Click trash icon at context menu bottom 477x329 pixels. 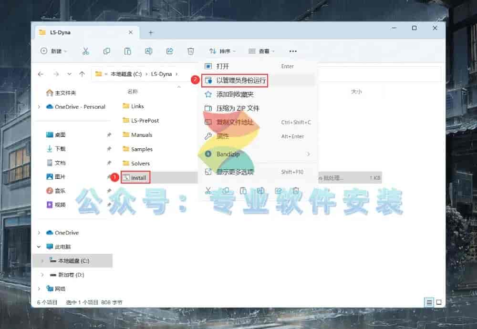point(295,191)
